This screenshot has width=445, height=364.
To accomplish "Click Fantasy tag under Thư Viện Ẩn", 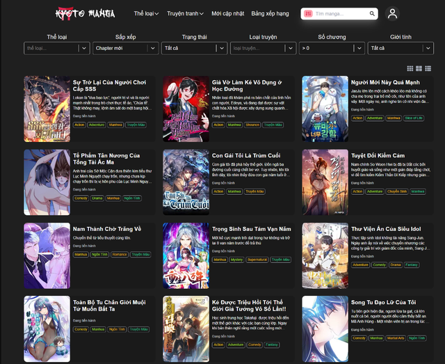I will pyautogui.click(x=411, y=265).
